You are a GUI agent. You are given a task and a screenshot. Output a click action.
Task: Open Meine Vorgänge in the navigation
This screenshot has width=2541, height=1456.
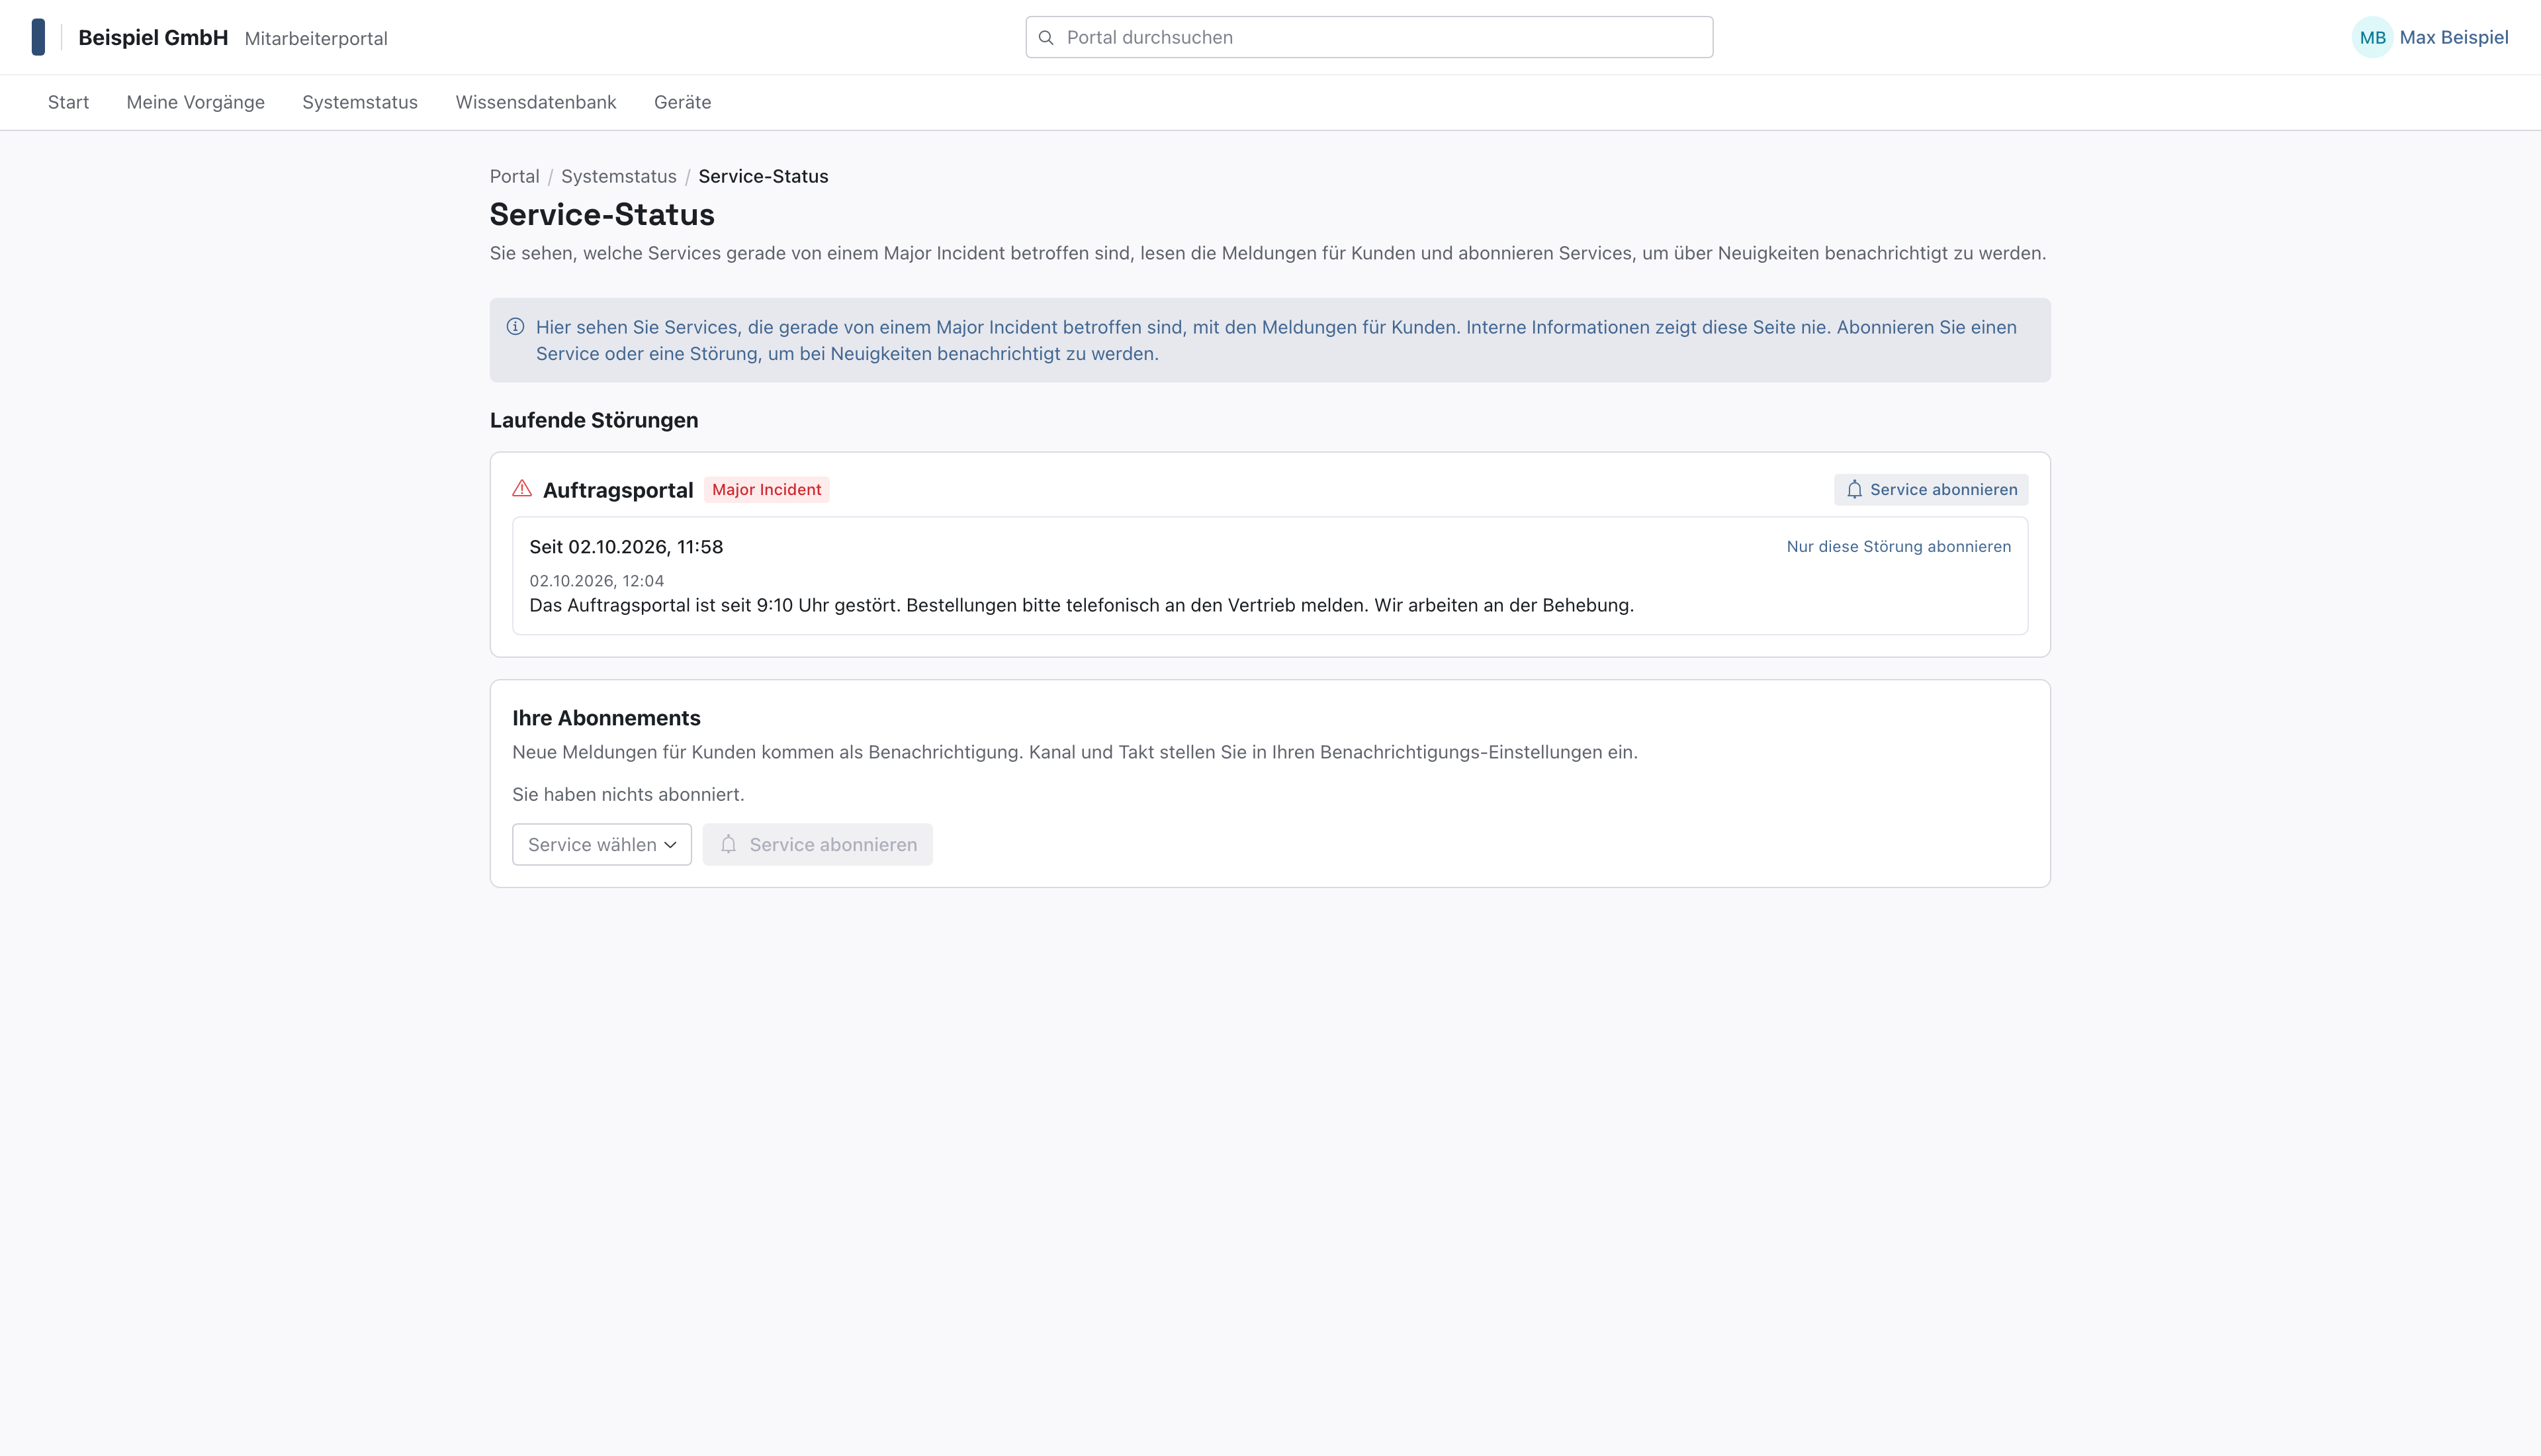point(196,102)
